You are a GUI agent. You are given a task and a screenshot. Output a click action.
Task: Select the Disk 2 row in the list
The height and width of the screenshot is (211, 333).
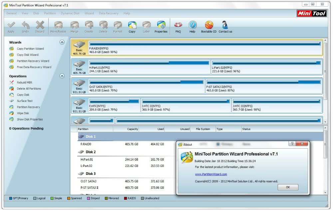(91, 152)
